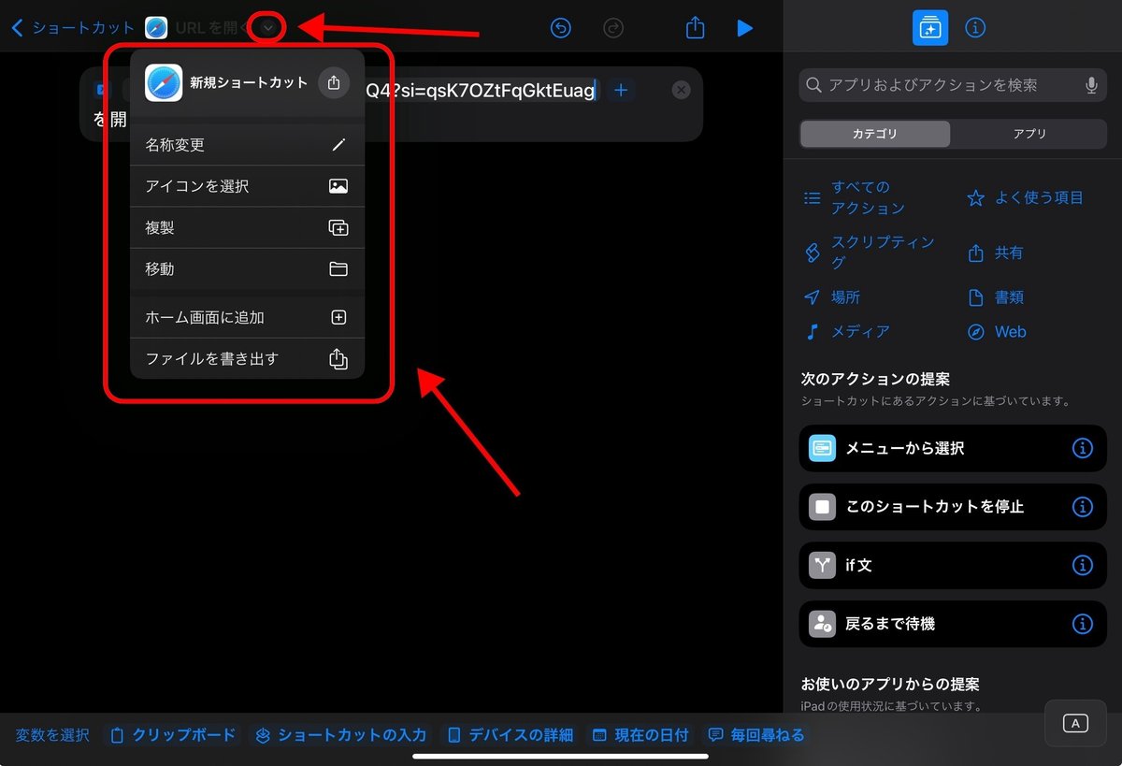The height and width of the screenshot is (766, 1122).
Task: Clear the URL action with the x button
Action: tap(682, 90)
